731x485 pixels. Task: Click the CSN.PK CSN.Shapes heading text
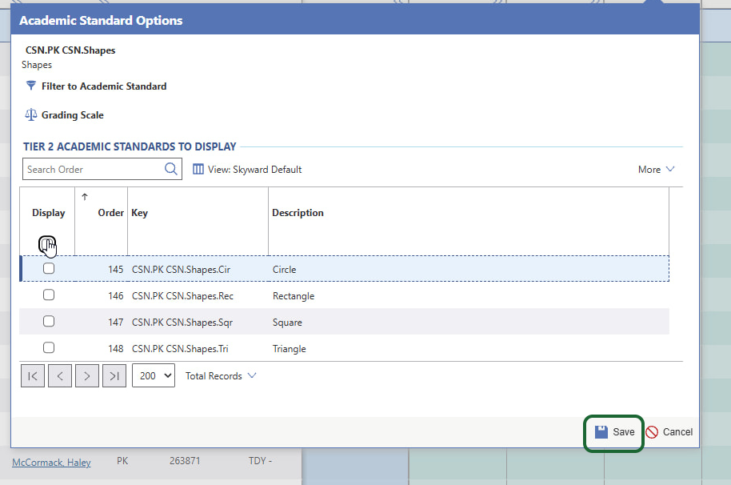pos(70,50)
